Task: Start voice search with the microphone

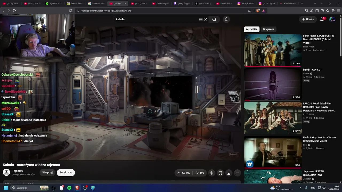Action: (226, 19)
